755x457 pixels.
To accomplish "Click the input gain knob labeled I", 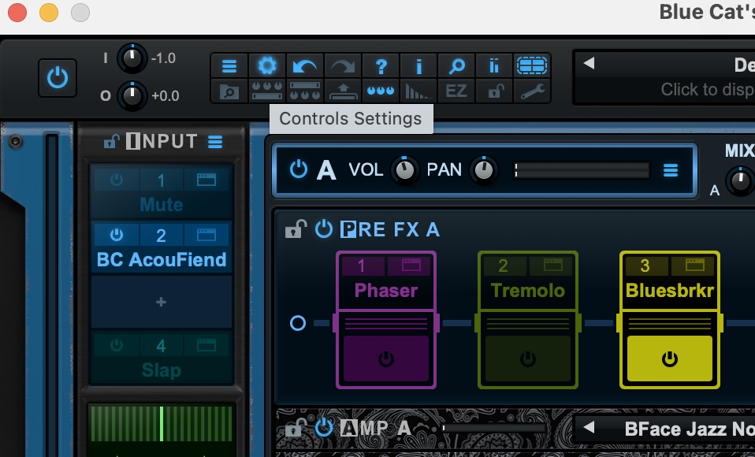I will coord(132,58).
